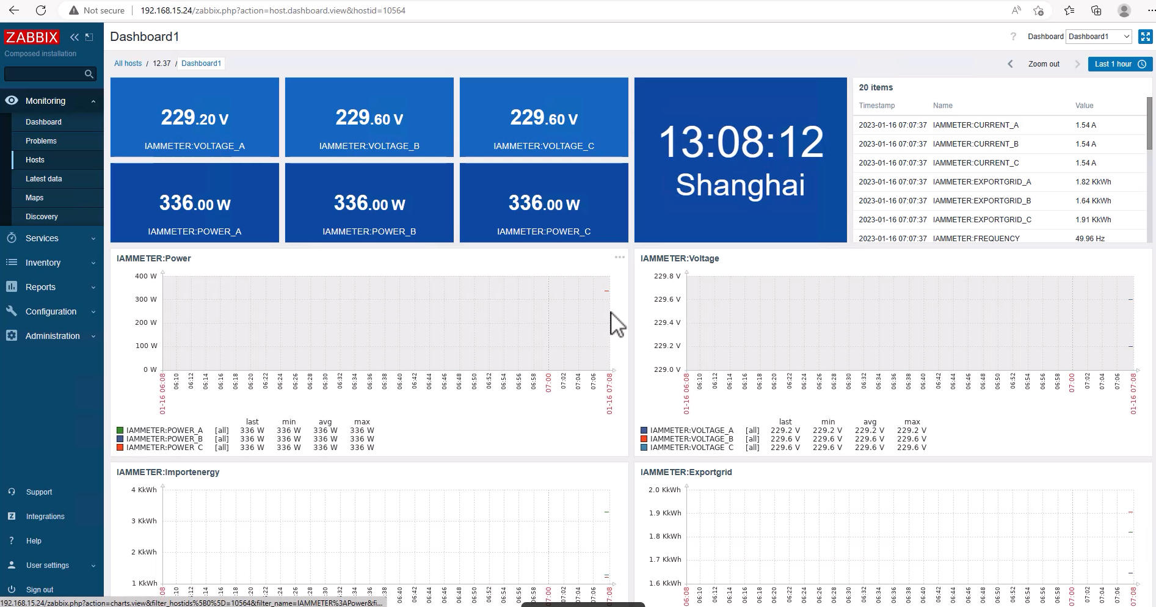
Task: Open Latest data menu item
Action: pos(44,179)
